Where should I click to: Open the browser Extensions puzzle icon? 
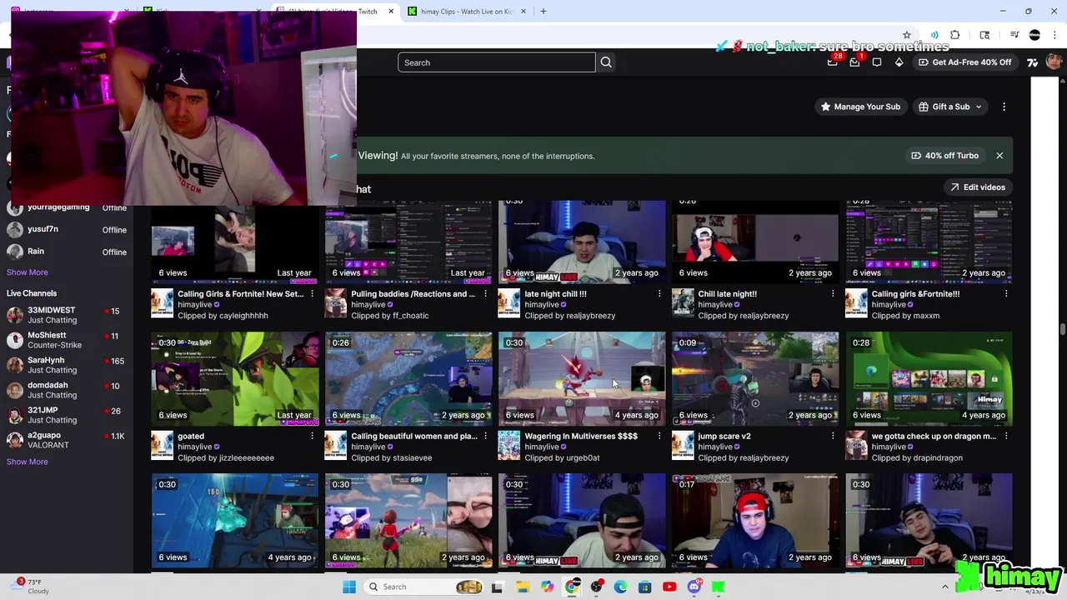955,35
